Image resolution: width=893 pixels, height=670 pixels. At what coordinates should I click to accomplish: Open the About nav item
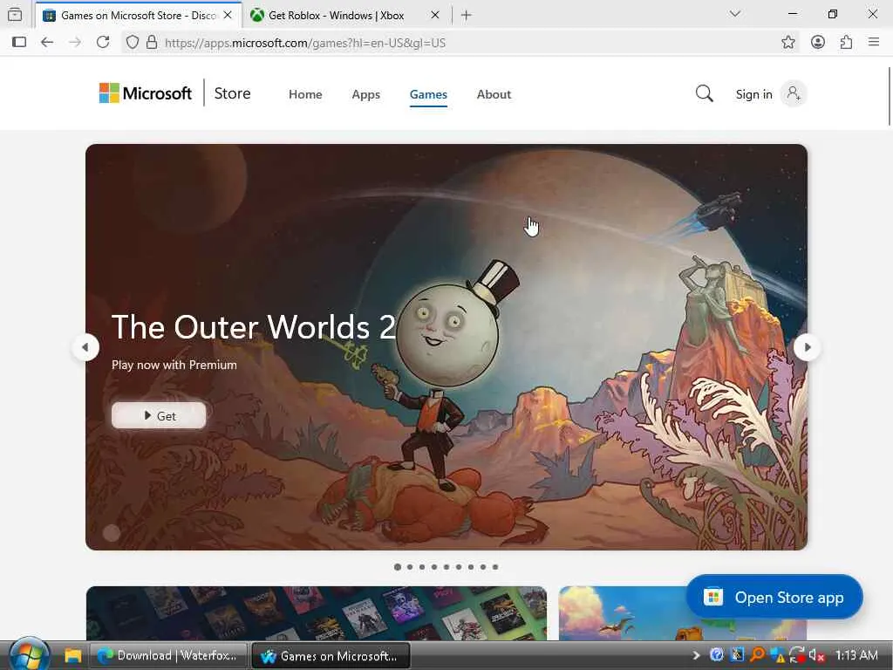point(494,94)
